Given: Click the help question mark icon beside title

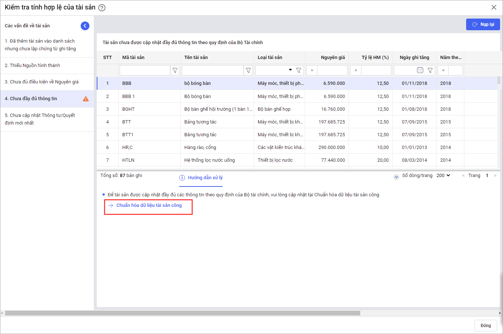Looking at the screenshot, I should (x=102, y=8).
